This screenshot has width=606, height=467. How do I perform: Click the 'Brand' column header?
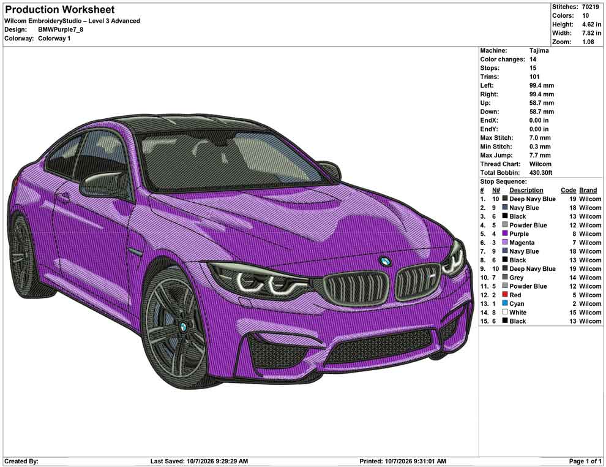click(588, 190)
